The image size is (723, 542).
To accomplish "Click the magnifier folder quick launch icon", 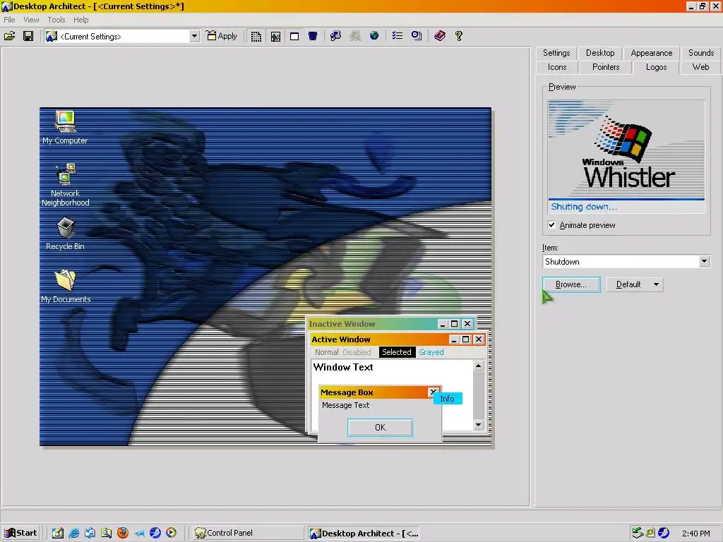I will click(x=106, y=533).
